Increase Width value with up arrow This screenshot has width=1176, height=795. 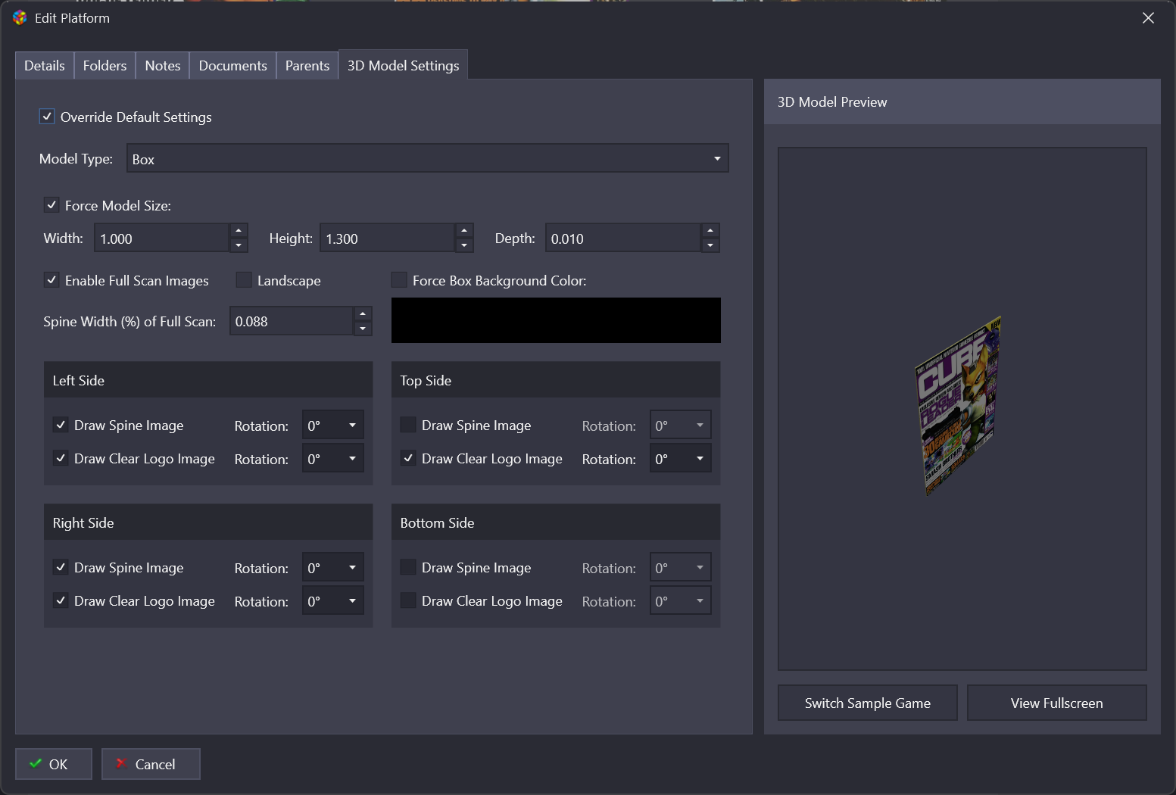[x=239, y=230]
